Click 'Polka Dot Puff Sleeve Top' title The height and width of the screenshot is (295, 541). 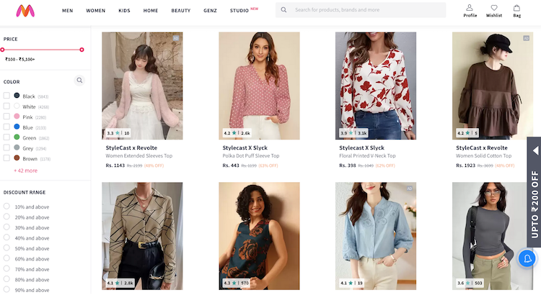point(251,156)
